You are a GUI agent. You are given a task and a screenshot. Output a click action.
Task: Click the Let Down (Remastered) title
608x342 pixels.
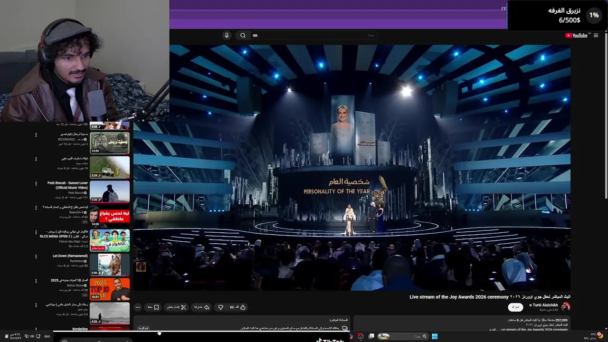(x=70, y=256)
